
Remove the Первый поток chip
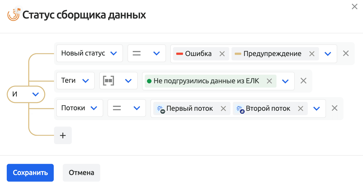(223, 108)
